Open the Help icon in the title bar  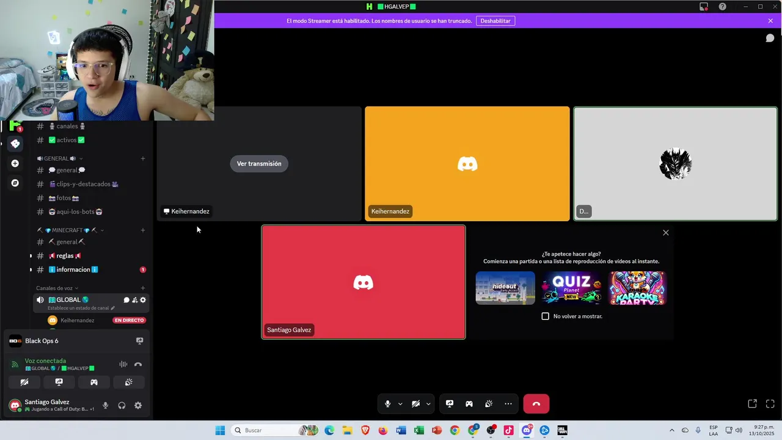tap(723, 7)
